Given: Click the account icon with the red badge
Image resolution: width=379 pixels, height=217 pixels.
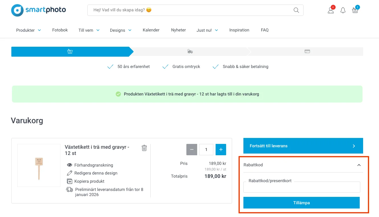Looking at the screenshot, I should point(330,10).
